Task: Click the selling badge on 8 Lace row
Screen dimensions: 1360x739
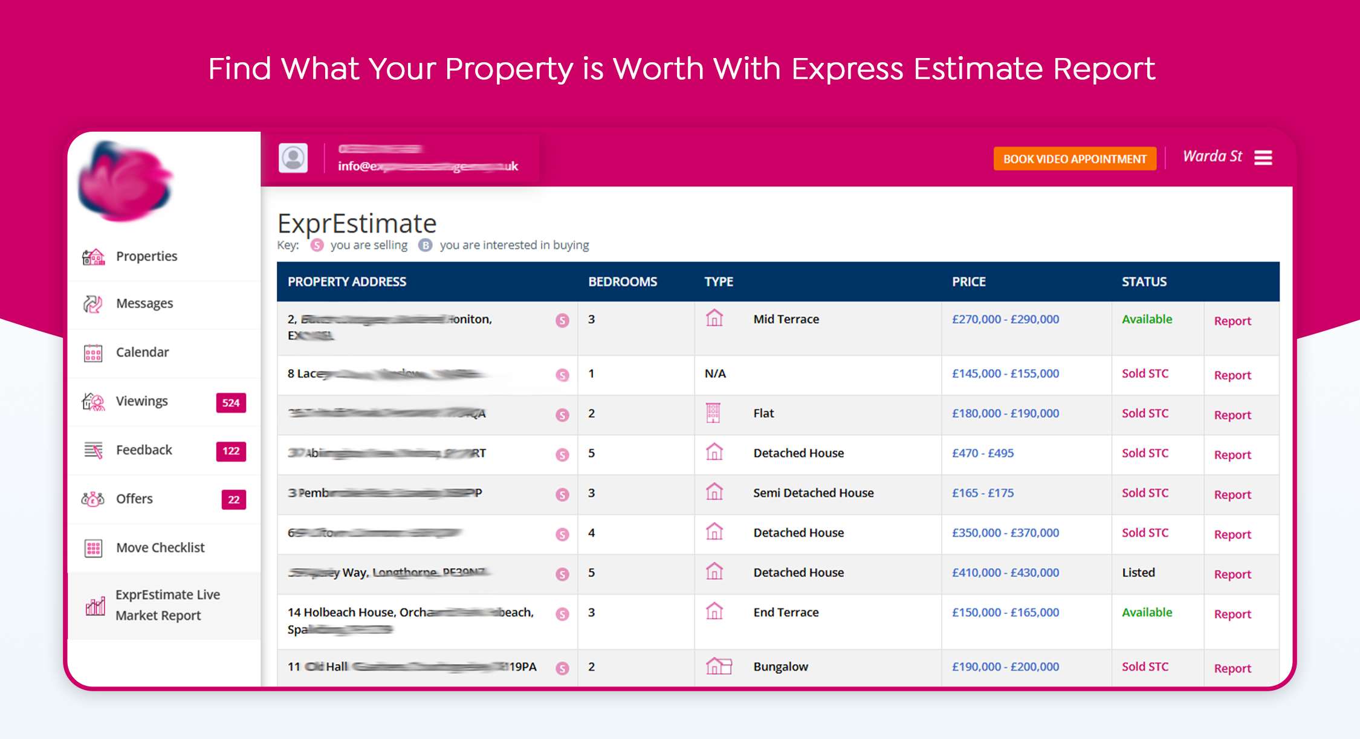Action: [x=562, y=375]
